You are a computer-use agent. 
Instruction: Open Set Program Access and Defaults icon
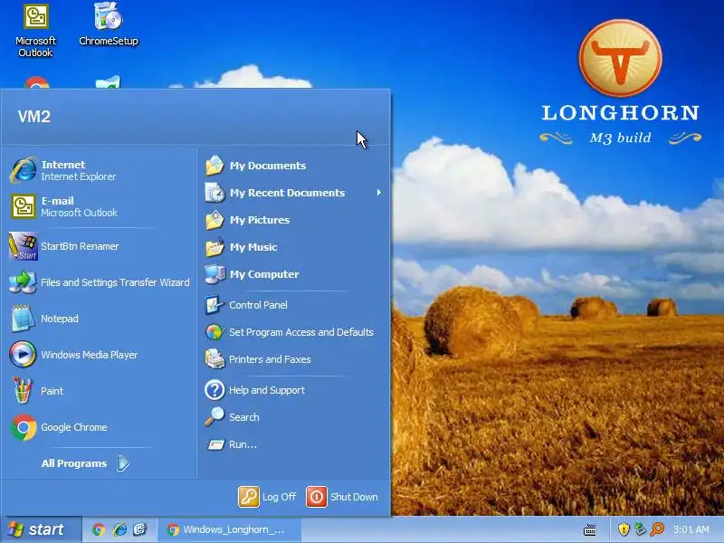point(214,332)
